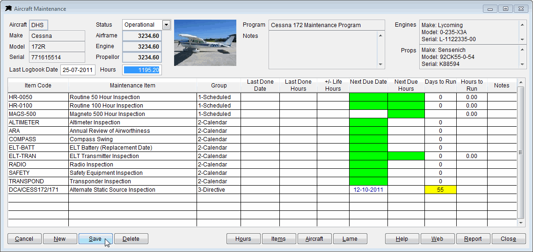Screen dimensions: 533x252
Task: Click the Propellor hours field
Action: (142, 58)
